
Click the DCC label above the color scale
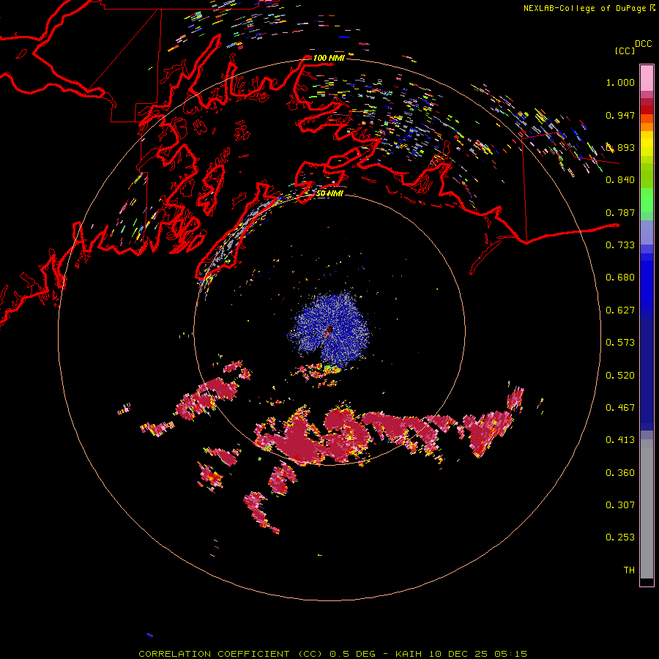[x=643, y=44]
